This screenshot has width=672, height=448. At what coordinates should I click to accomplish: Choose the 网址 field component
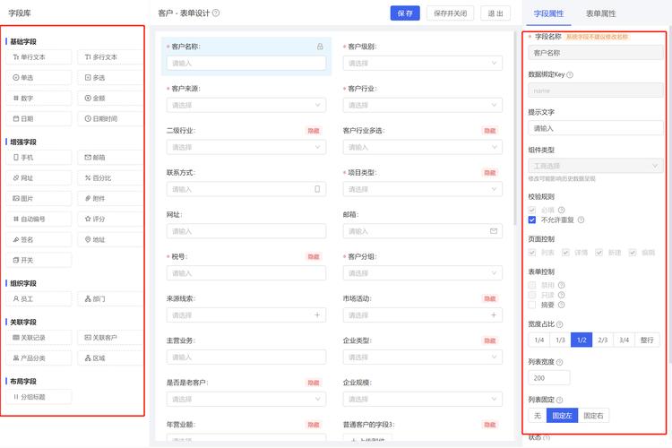pyautogui.click(x=39, y=178)
